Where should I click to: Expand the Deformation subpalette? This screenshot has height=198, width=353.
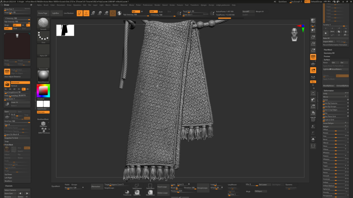(329, 90)
